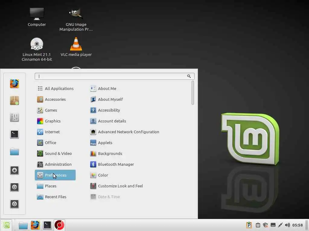Open the GNU Image Manipulation Program desktop icon

click(x=76, y=19)
